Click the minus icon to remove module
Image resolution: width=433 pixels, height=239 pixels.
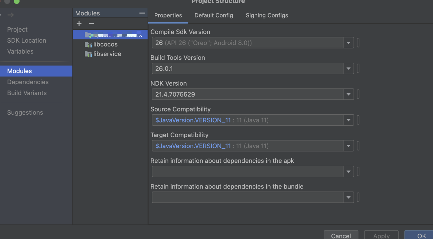pyautogui.click(x=91, y=24)
